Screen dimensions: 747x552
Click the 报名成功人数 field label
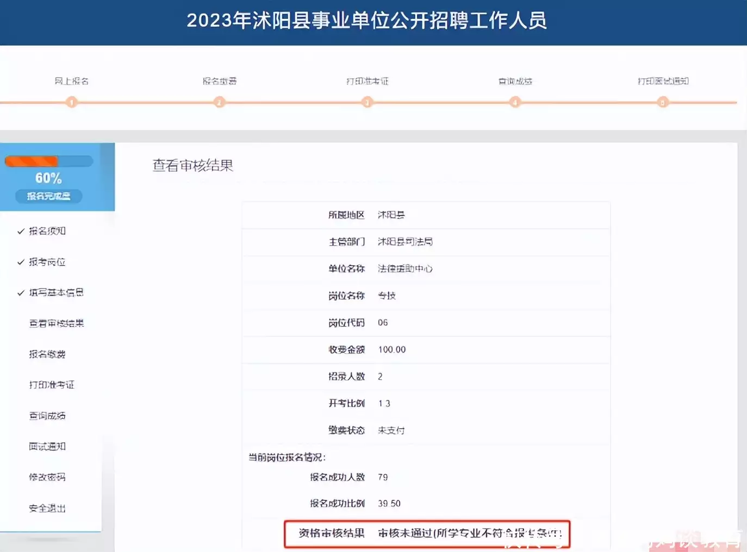[337, 477]
